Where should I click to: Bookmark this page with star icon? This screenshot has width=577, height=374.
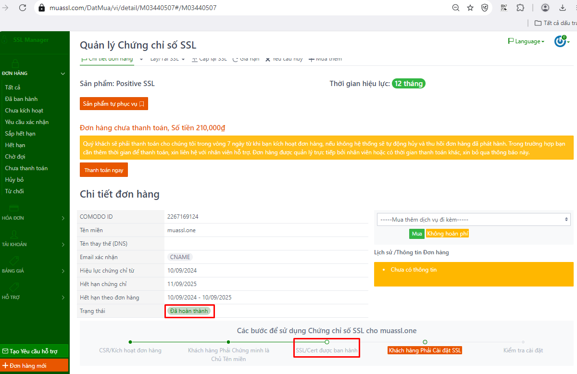click(470, 8)
